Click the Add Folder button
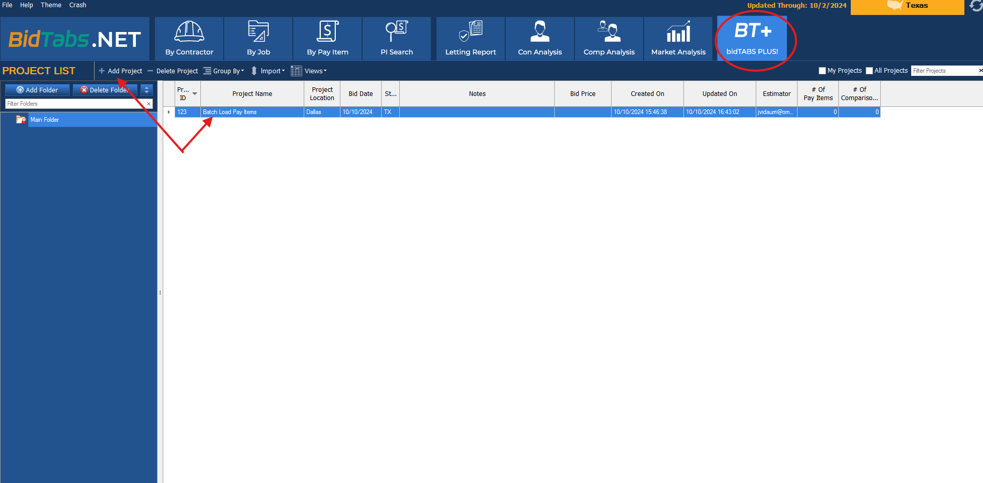Viewport: 983px width, 483px height. pos(37,90)
